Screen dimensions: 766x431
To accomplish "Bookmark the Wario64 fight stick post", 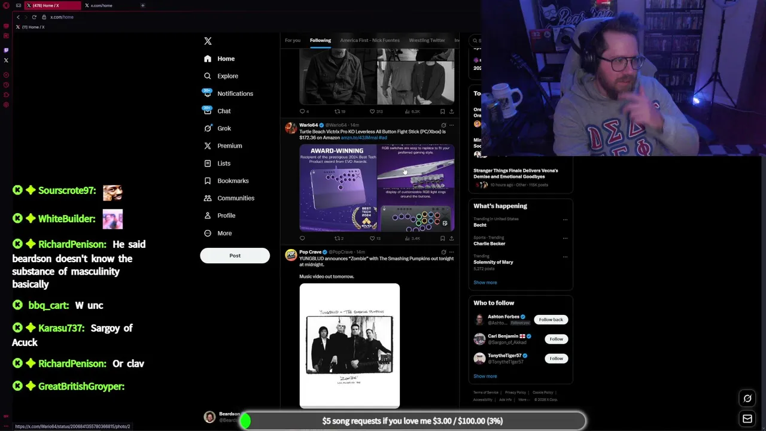I will coord(442,238).
